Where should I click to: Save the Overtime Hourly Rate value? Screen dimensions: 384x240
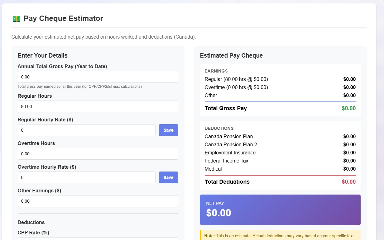point(168,177)
